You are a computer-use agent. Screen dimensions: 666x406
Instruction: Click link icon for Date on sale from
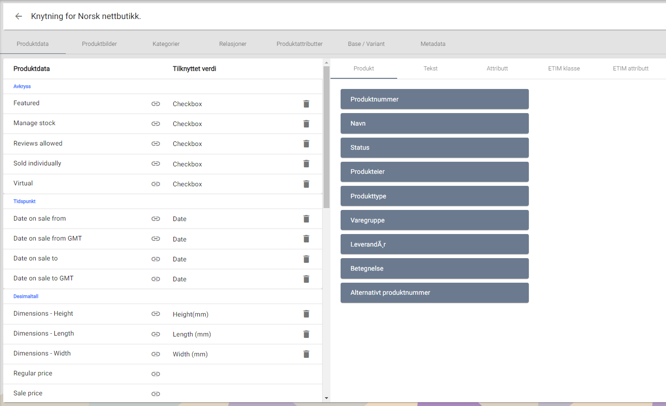pyautogui.click(x=156, y=219)
